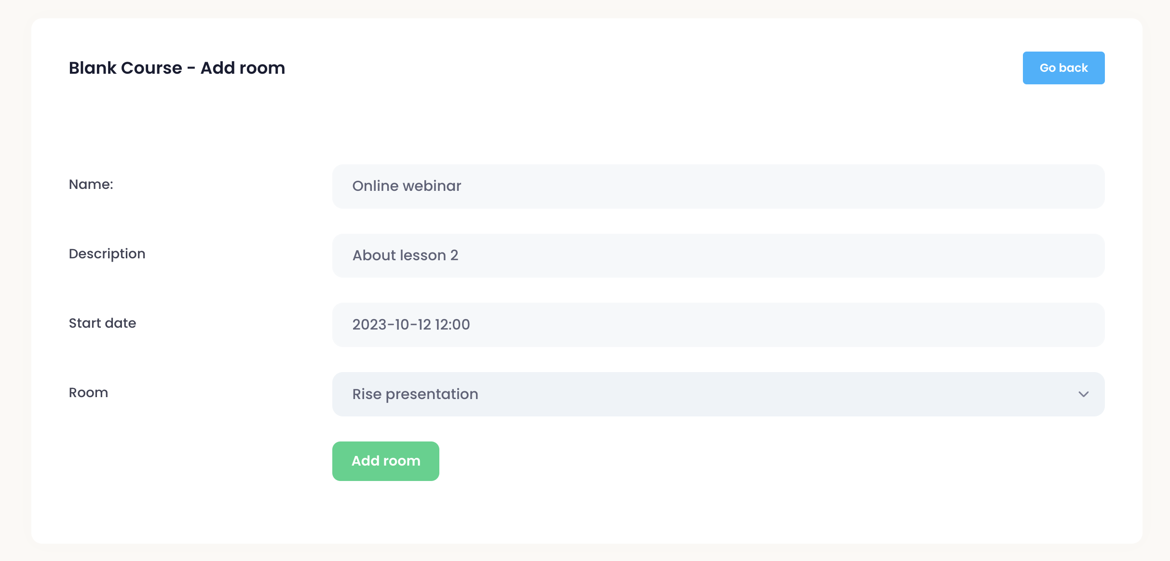Select the Start date input field
The height and width of the screenshot is (561, 1170).
718,325
